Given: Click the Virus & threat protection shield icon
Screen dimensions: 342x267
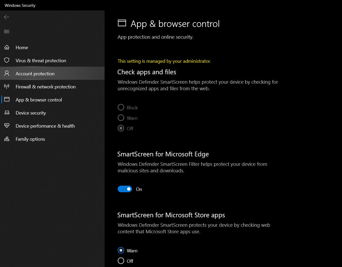Looking at the screenshot, I should pyautogui.click(x=7, y=60).
